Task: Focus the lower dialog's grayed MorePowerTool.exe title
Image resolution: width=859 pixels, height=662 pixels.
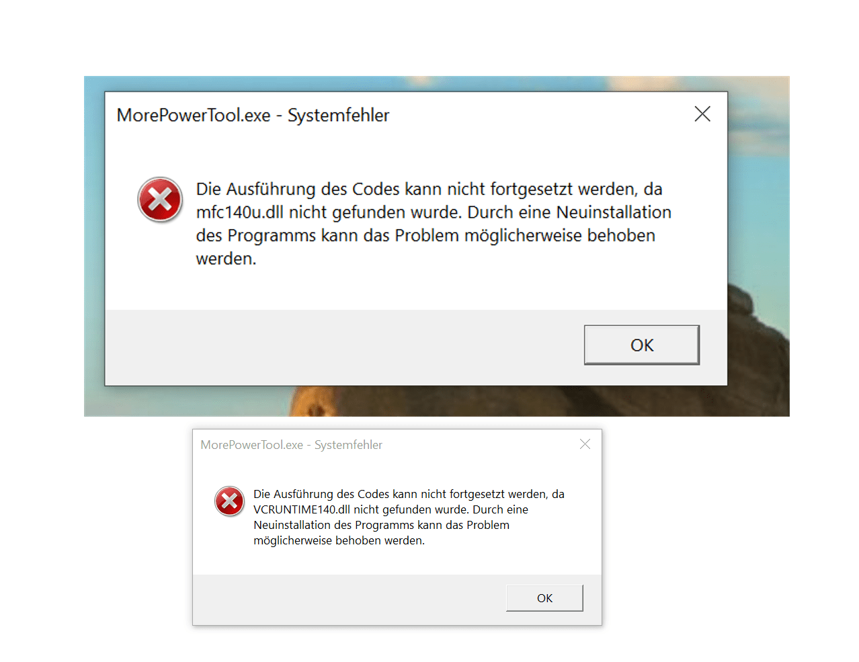Action: 291,445
